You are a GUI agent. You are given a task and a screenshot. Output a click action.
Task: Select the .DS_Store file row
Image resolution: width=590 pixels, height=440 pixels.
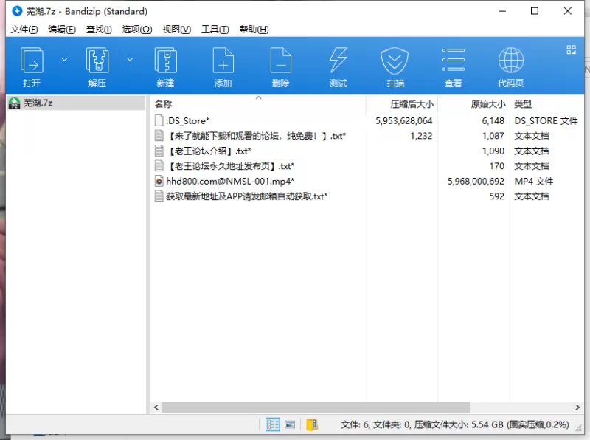(x=367, y=120)
